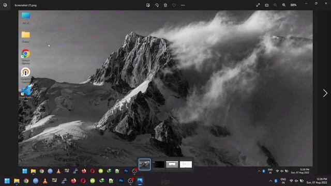Open the three-dot See more menu
The width and height of the screenshot is (331, 186).
tap(183, 5)
